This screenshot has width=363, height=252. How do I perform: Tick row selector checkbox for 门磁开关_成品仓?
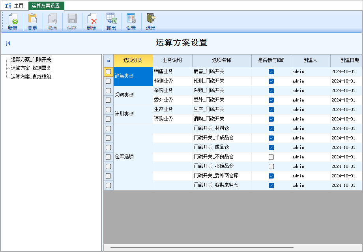tap(109, 147)
